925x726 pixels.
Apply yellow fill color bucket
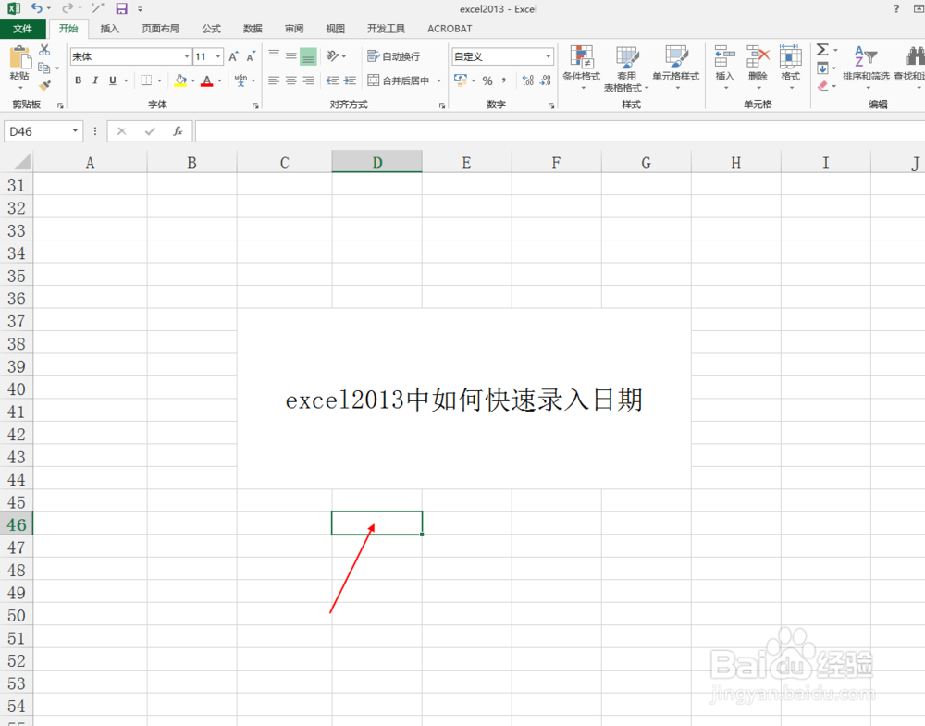click(x=180, y=80)
